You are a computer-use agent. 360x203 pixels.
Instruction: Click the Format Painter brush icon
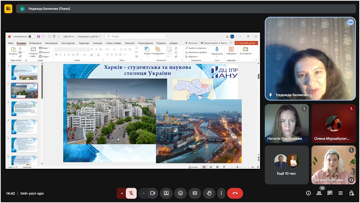20,56
